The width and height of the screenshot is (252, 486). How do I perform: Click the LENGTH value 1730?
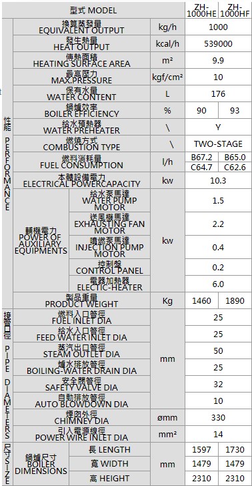coord(235,450)
